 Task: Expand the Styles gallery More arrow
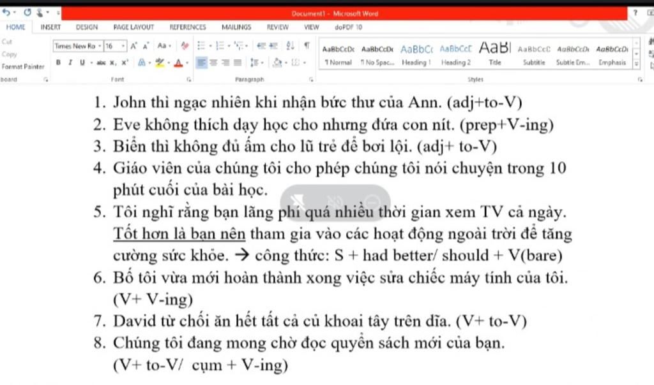(x=636, y=64)
